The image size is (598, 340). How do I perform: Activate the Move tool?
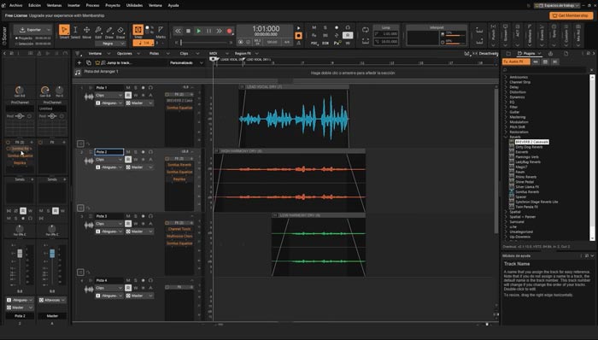[86, 30]
